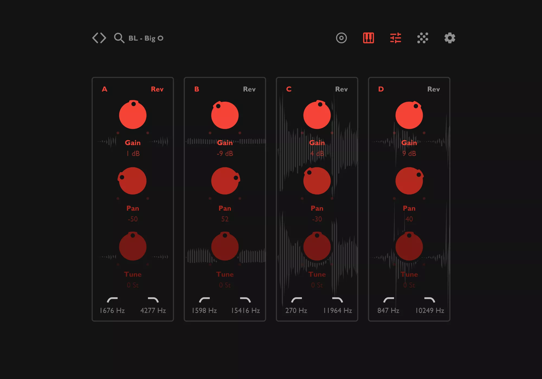
Task: Open the modulation dots view
Action: [x=422, y=38]
